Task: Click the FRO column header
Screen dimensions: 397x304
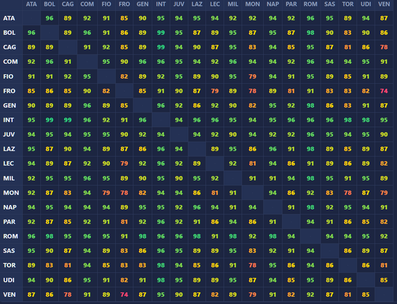Action: click(x=124, y=4)
